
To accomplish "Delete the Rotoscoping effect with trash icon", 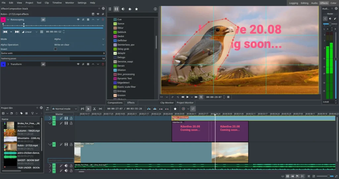I will pyautogui.click(x=103, y=20).
